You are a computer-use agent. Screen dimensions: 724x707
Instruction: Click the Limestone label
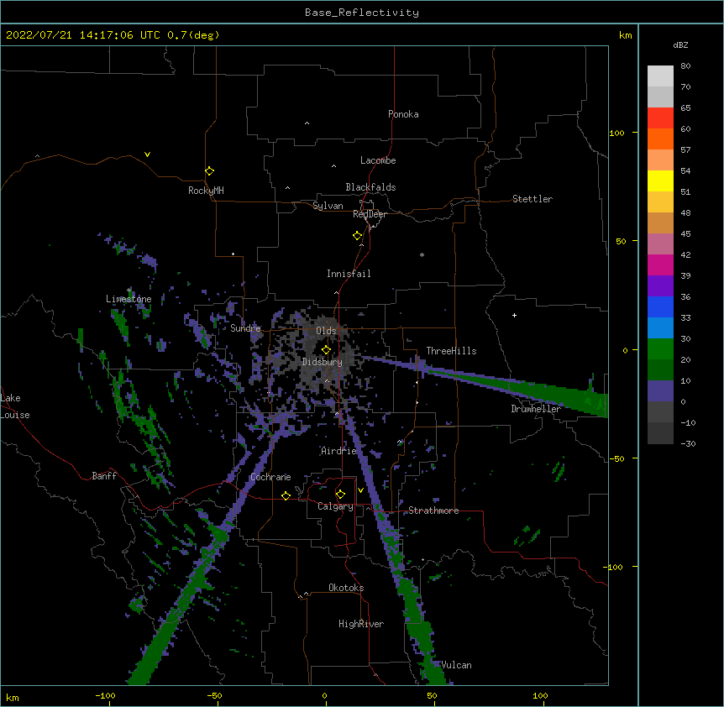click(129, 299)
